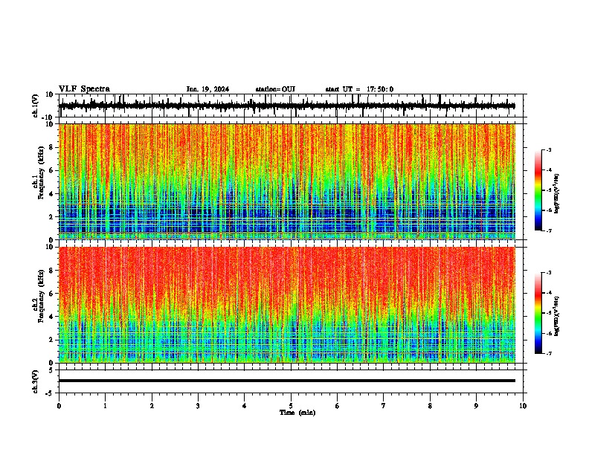589x455 pixels.
Task: Click ch.2 spectrogram 8 kHz tick label
Action: (x=52, y=271)
